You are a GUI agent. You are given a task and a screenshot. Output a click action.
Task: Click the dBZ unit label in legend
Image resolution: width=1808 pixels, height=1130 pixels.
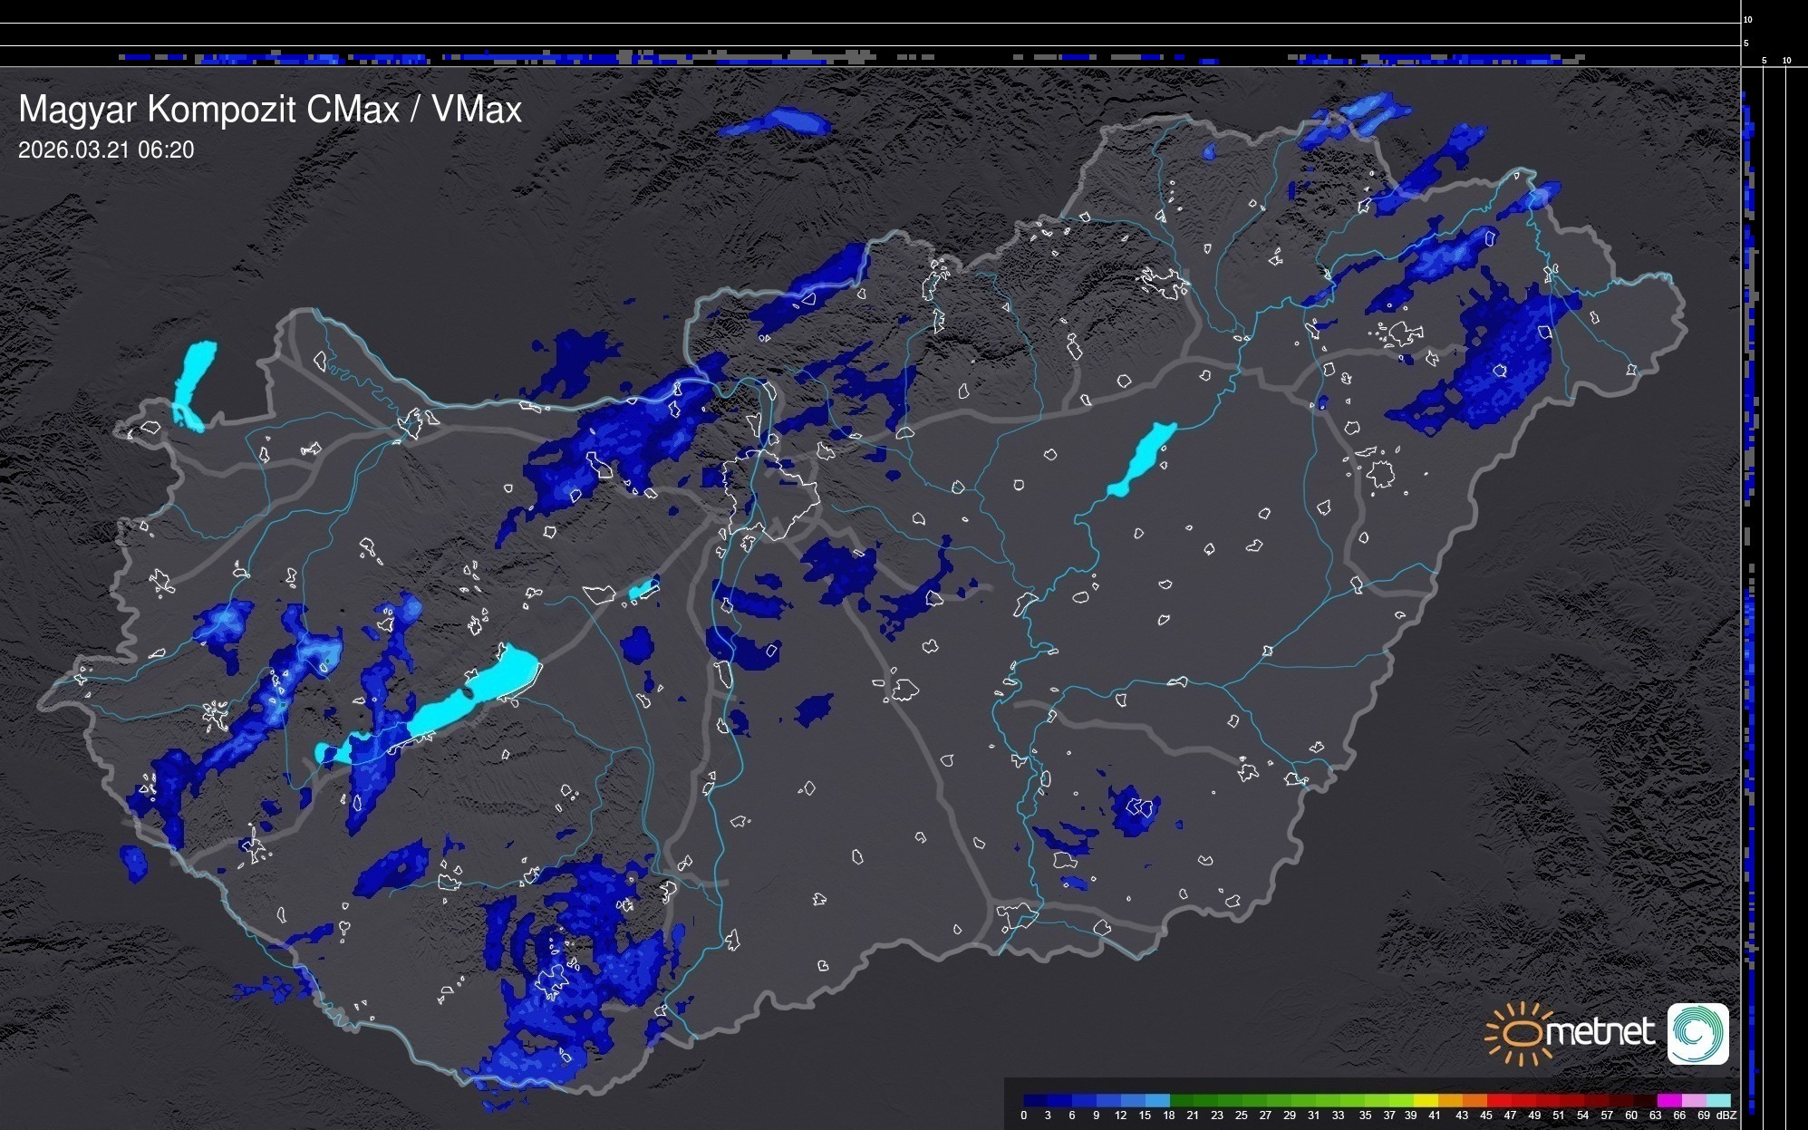click(x=1726, y=1116)
